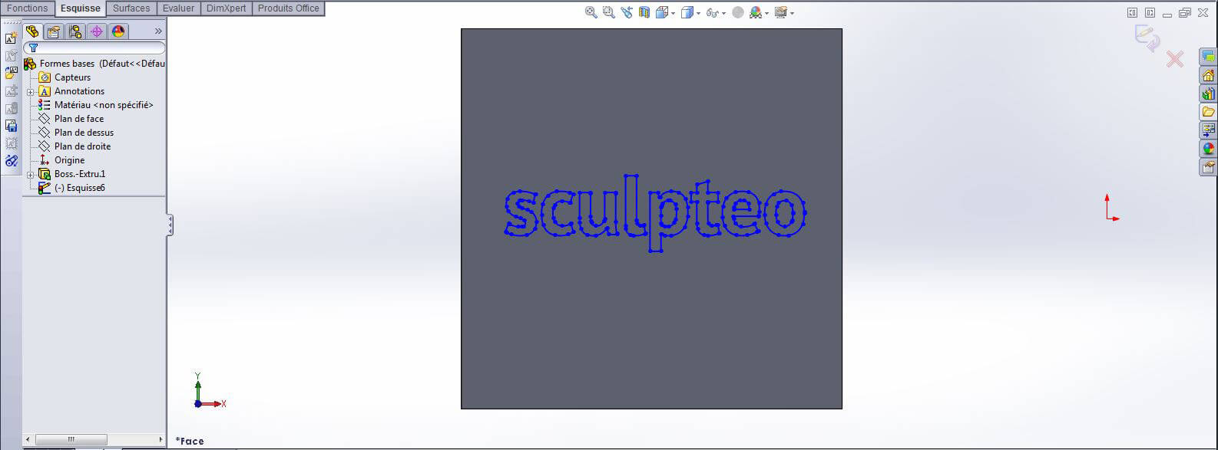
Task: Open the DimXpert tab
Action: click(227, 8)
